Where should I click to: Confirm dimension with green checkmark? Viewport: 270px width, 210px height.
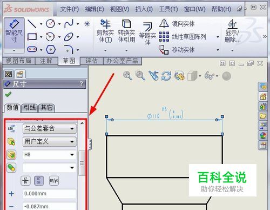point(8,94)
